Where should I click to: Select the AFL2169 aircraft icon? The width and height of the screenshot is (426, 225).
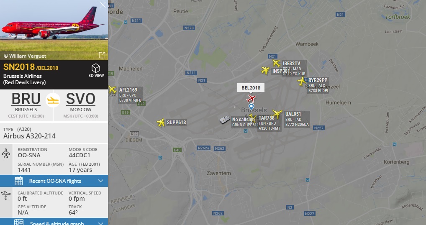pos(112,90)
